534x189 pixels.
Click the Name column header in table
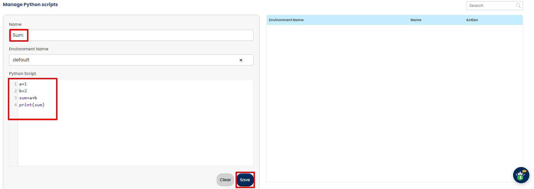[x=416, y=20]
